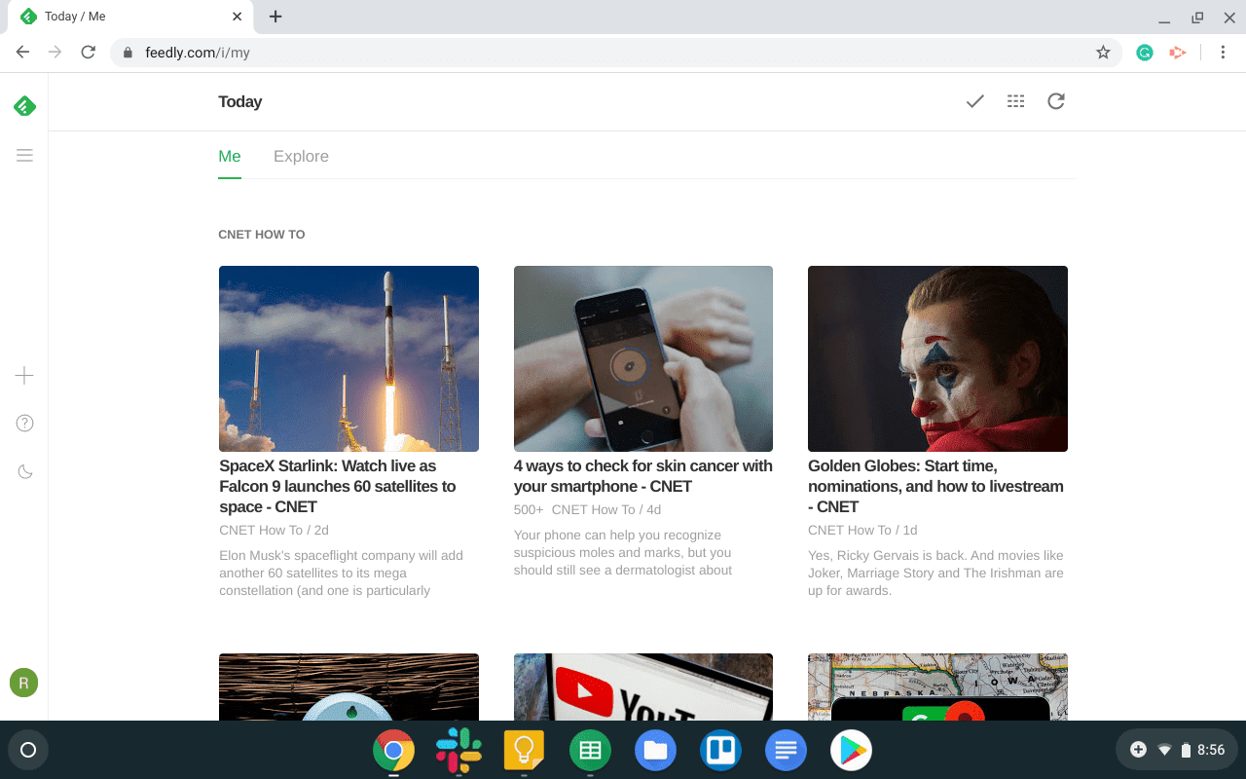1246x779 pixels.
Task: Switch to the Explore tab
Action: [301, 156]
